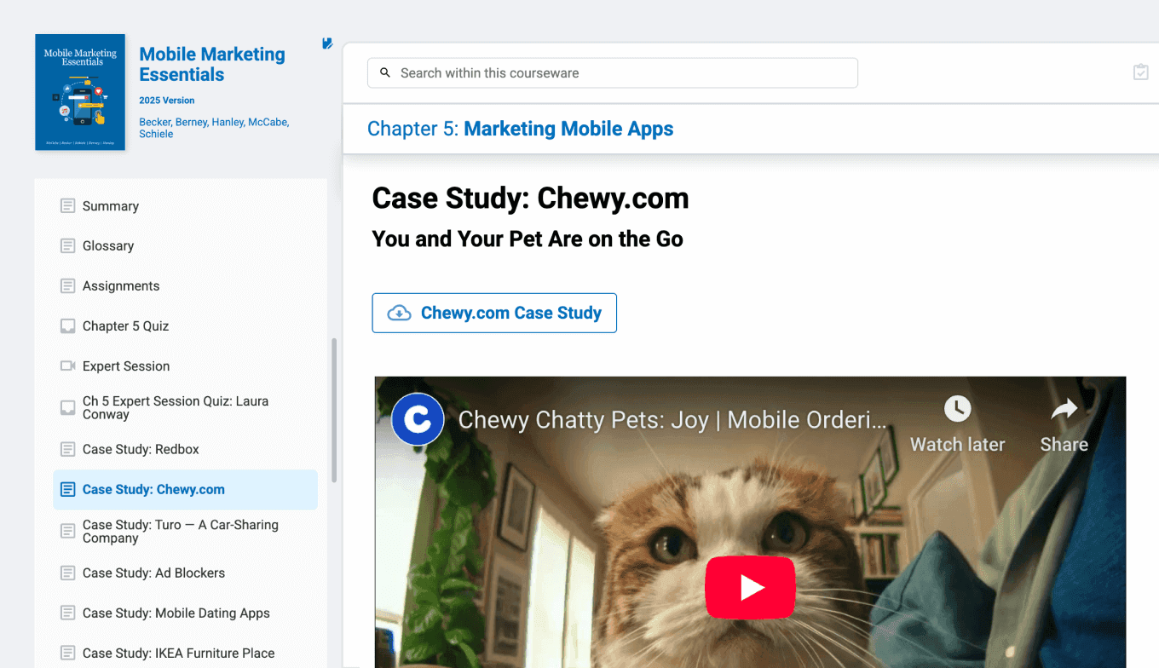Click the inbox icon next to Chapter 5 Quiz
The image size is (1159, 668).
[68, 326]
